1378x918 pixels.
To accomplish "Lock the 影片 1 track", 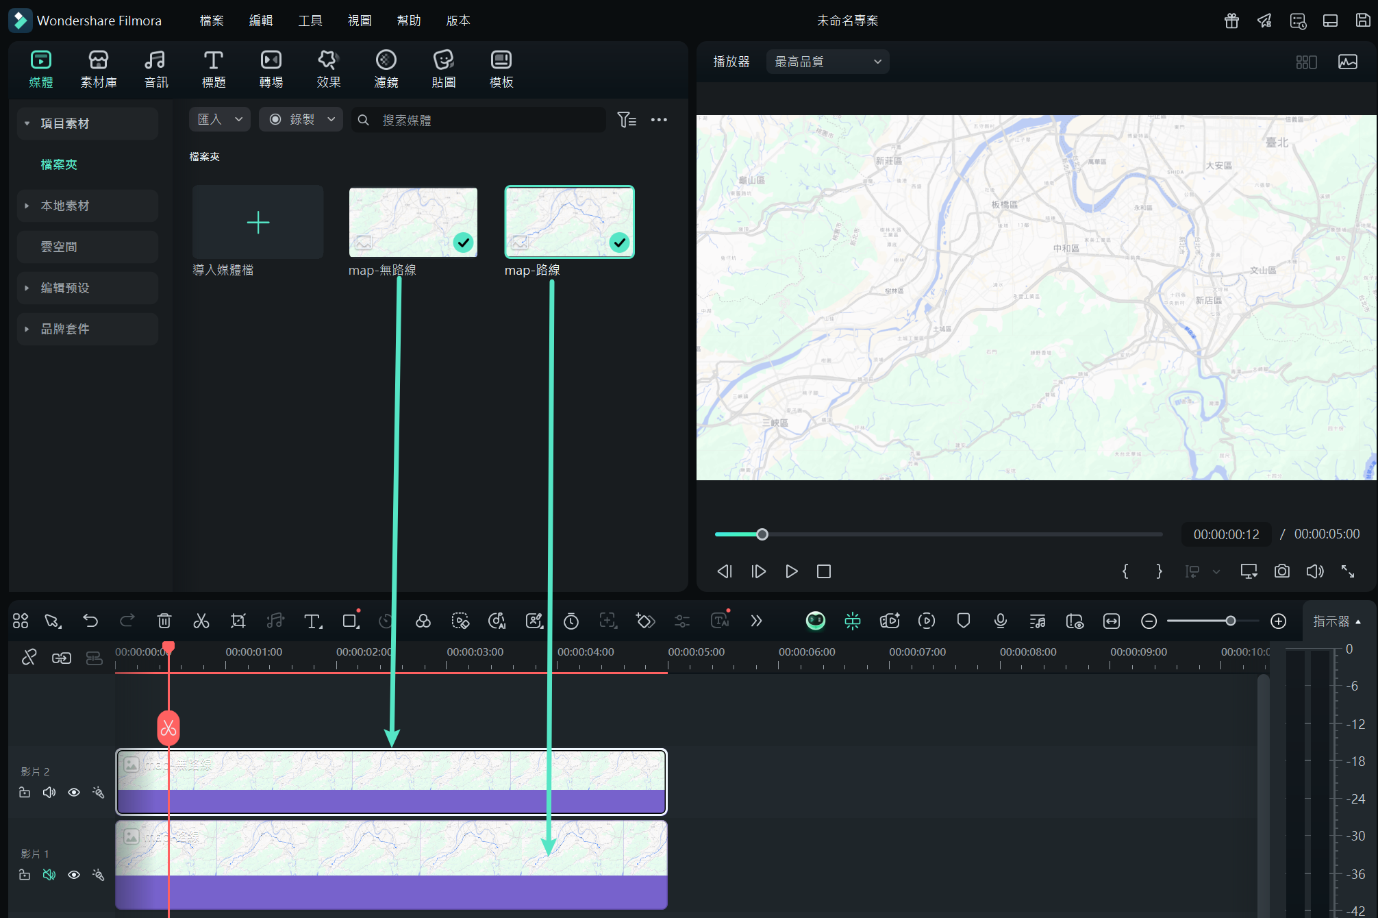I will coord(25,875).
